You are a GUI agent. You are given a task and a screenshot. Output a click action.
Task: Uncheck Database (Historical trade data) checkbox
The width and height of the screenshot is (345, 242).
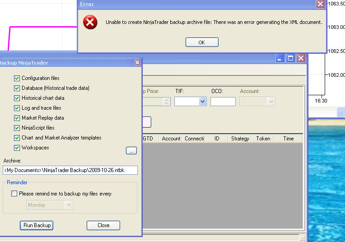(17, 88)
